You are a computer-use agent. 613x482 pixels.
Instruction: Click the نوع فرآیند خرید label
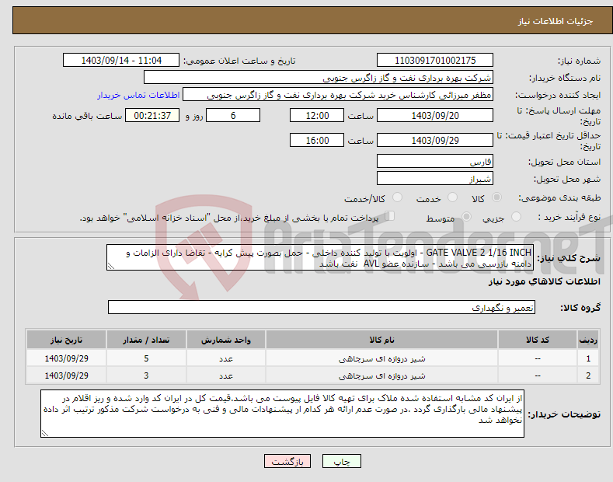point(569,217)
